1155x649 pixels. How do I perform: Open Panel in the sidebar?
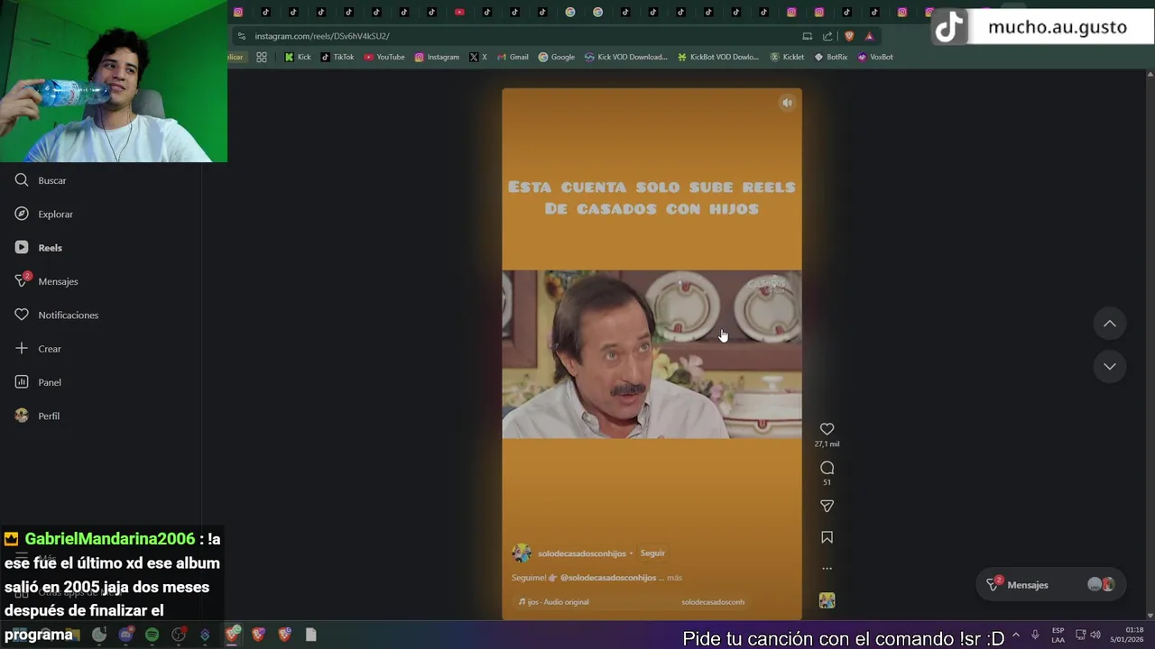tap(38, 382)
